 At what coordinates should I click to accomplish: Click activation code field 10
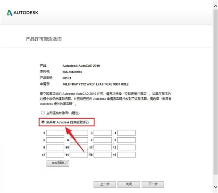point(79,147)
